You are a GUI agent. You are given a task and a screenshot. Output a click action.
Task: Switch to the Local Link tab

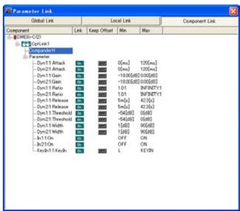click(x=121, y=21)
